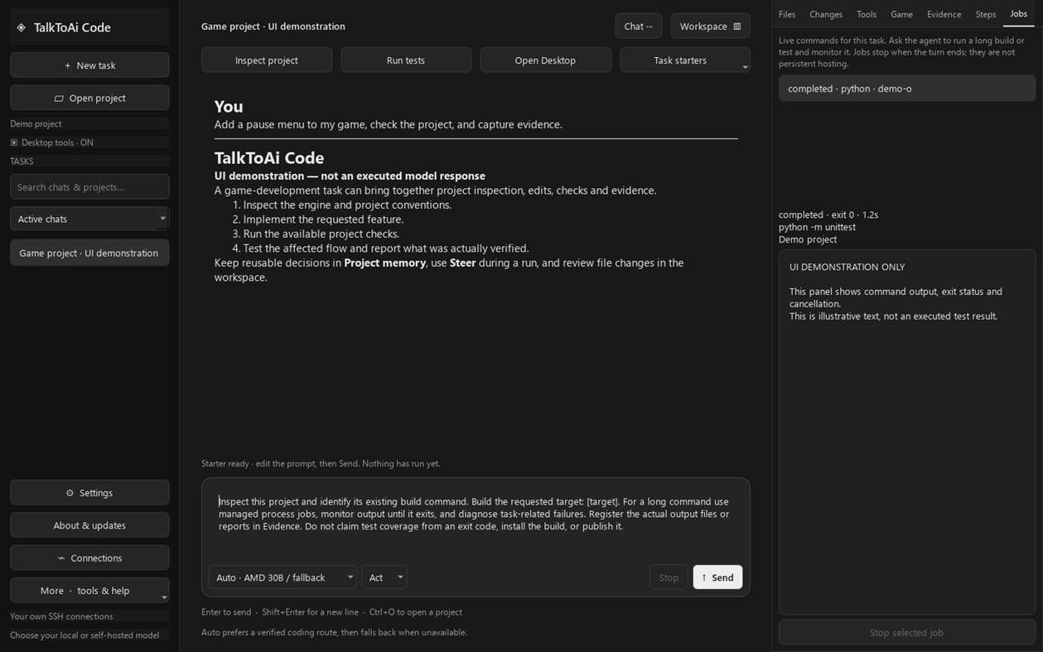Click 'Add a pause menu to my game' message
1043x652 pixels.
click(x=388, y=124)
